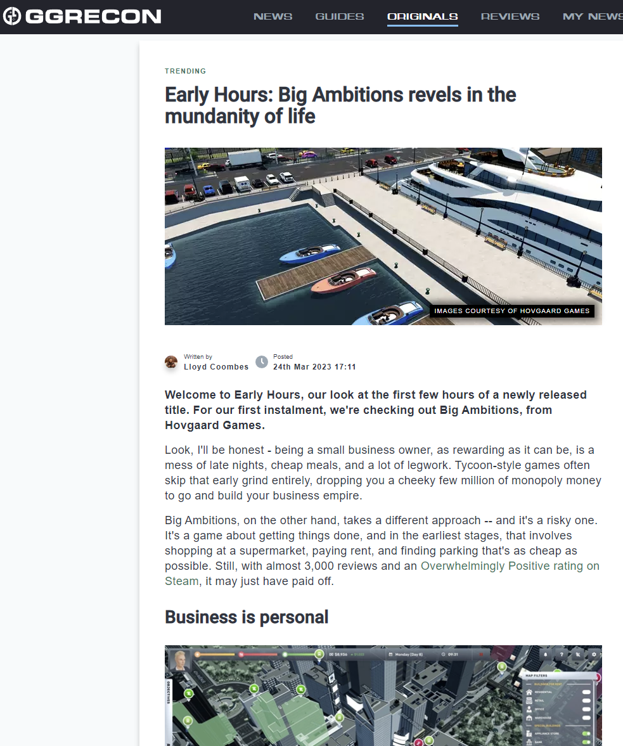Click the clock icon beside Posted date
623x746 pixels.
coord(262,362)
